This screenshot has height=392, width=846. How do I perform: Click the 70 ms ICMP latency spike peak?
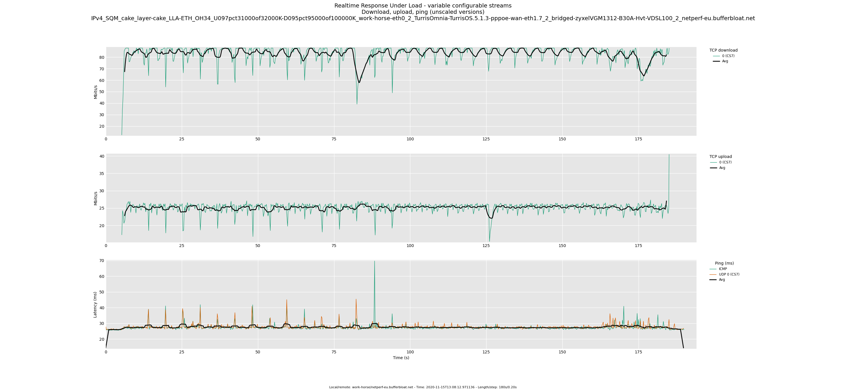pyautogui.click(x=375, y=262)
